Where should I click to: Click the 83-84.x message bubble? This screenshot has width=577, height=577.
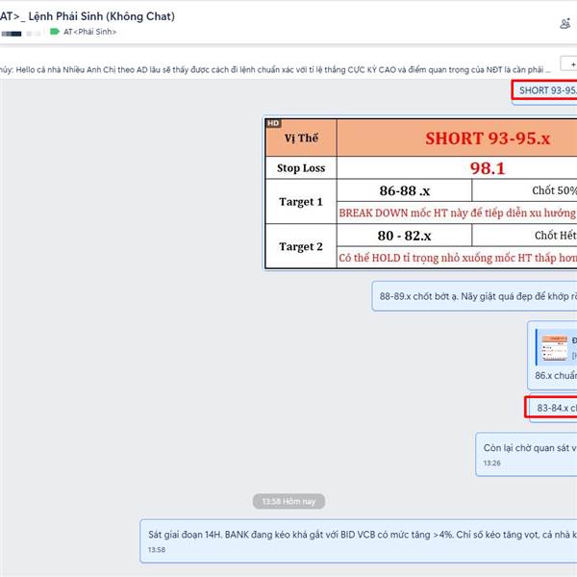(554, 408)
